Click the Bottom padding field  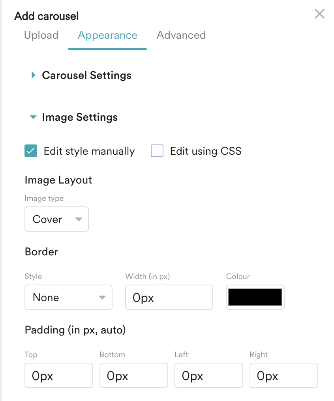(x=133, y=376)
